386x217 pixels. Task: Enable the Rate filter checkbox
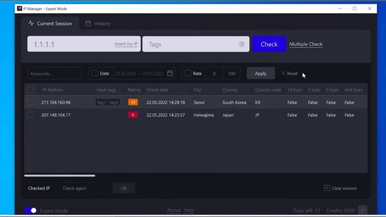[188, 74]
